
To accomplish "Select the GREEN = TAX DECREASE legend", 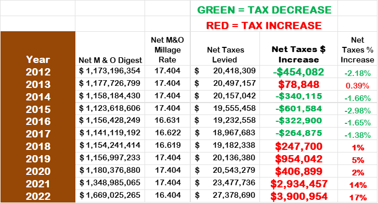I will (x=264, y=10).
